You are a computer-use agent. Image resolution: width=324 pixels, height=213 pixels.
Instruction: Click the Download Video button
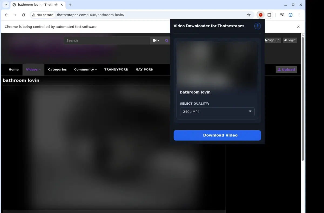(x=217, y=135)
